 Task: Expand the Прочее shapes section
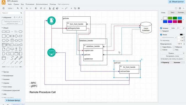pyautogui.click(x=5, y=72)
